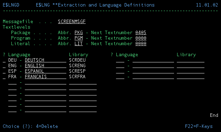
Task: Click the 4=Delete choice option
Action: (x=47, y=126)
